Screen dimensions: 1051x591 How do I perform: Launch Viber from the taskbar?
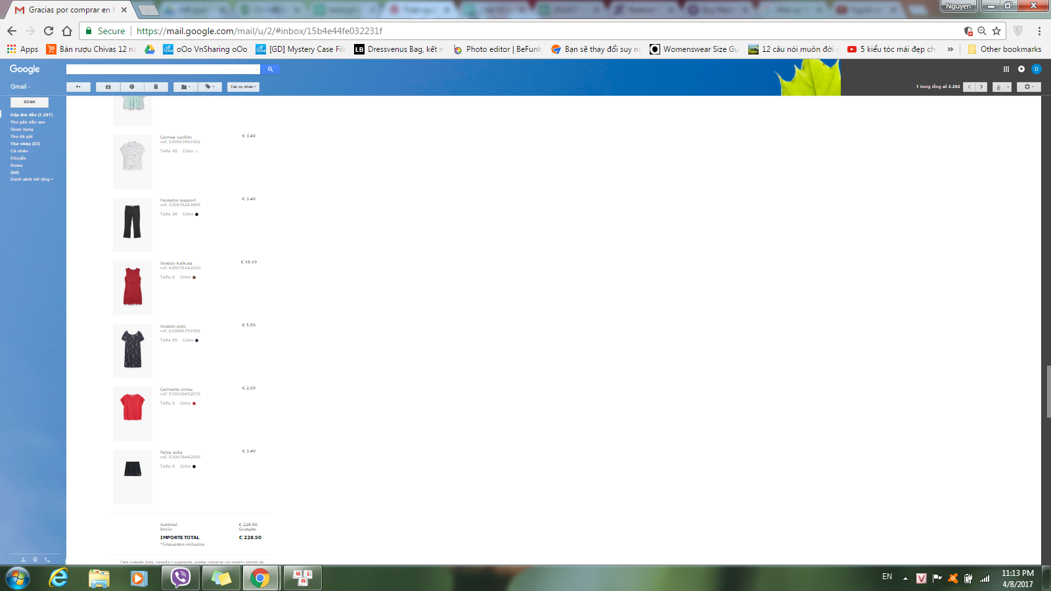click(x=180, y=578)
